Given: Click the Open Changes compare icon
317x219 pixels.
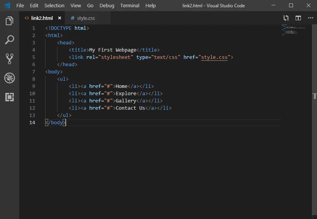Looking at the screenshot, I should click(286, 18).
